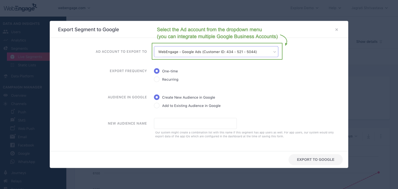The image size is (398, 189).
Task: Click the Push channel icon
Action: point(12,112)
